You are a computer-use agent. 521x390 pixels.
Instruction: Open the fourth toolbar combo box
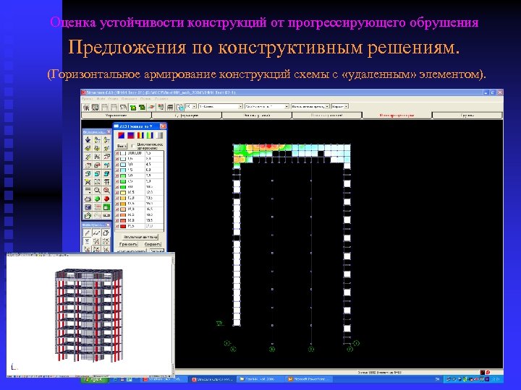[x=310, y=106]
